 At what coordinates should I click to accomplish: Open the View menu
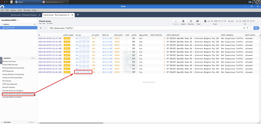20,10
